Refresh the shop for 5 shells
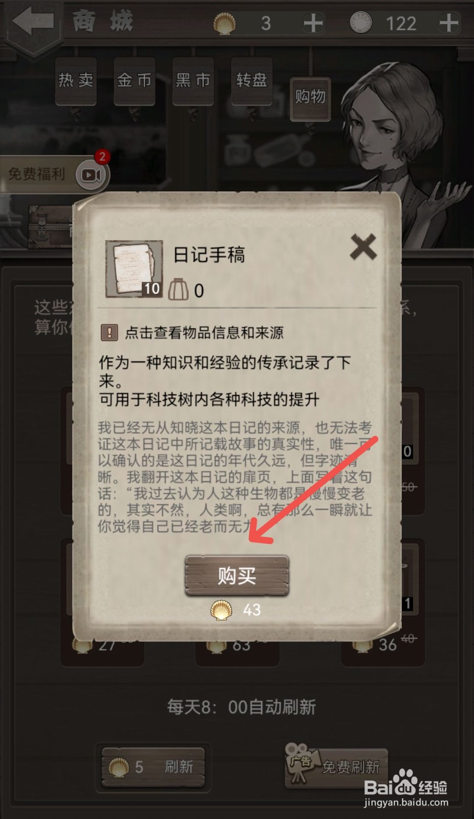The image size is (474, 819). point(153,767)
